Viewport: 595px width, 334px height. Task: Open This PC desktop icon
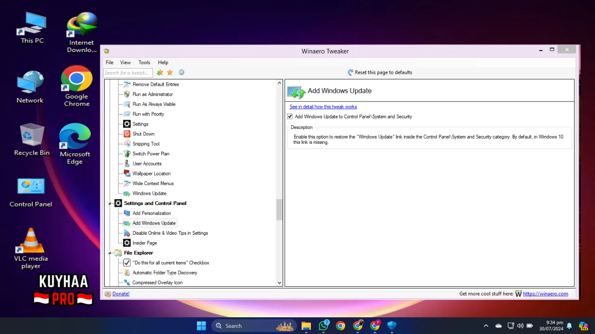(x=32, y=28)
